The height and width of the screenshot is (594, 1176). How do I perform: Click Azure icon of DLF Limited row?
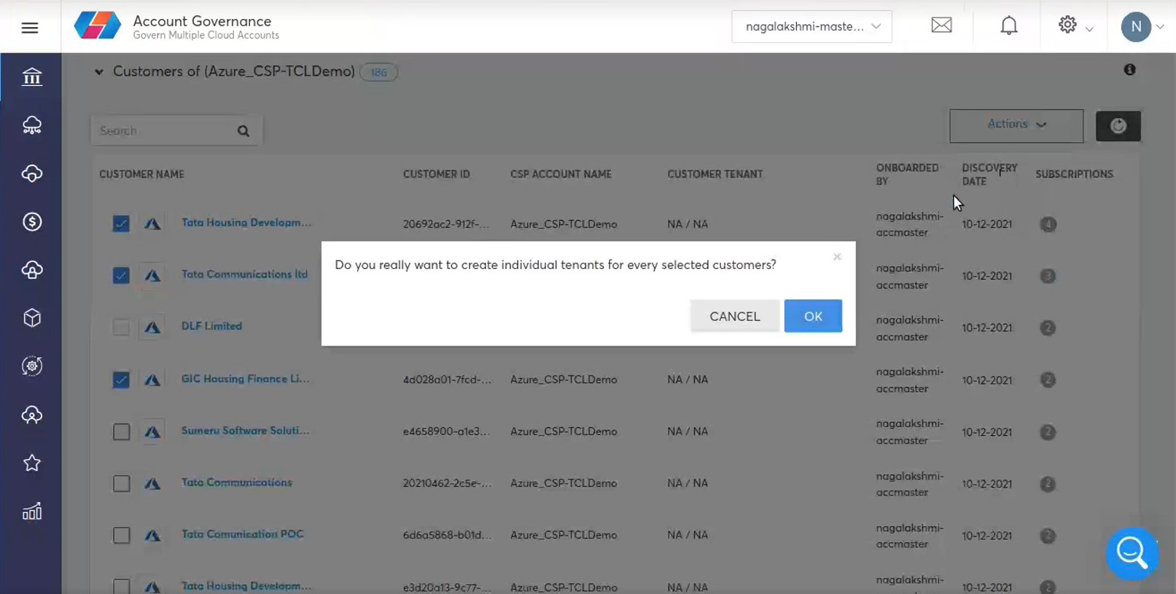pos(152,327)
